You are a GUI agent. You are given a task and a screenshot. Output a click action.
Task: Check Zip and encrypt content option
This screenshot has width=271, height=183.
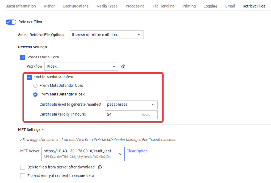[23, 176]
